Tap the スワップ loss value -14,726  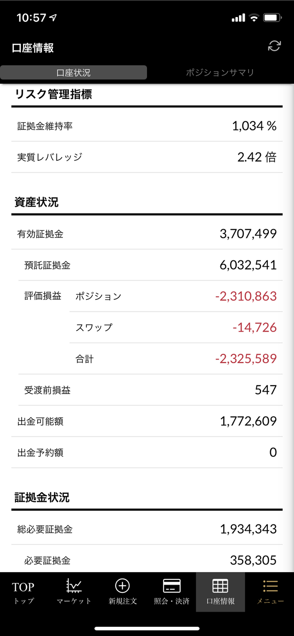(x=254, y=327)
